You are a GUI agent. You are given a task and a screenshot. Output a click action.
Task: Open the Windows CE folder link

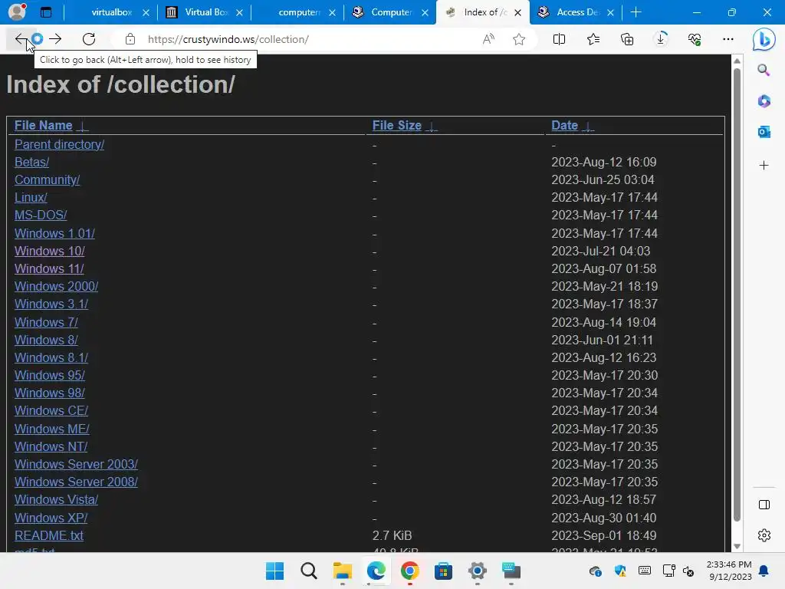51,410
